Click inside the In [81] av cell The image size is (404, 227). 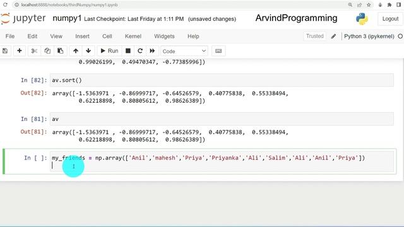tap(222, 119)
